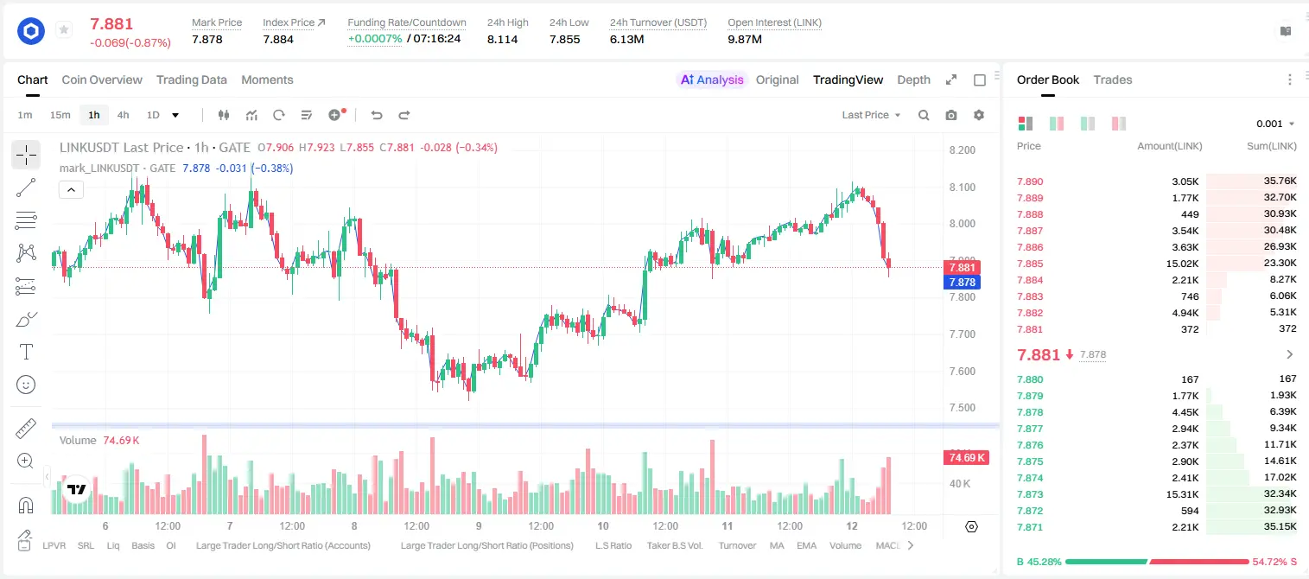Select the trend line drawing tool

click(26, 188)
